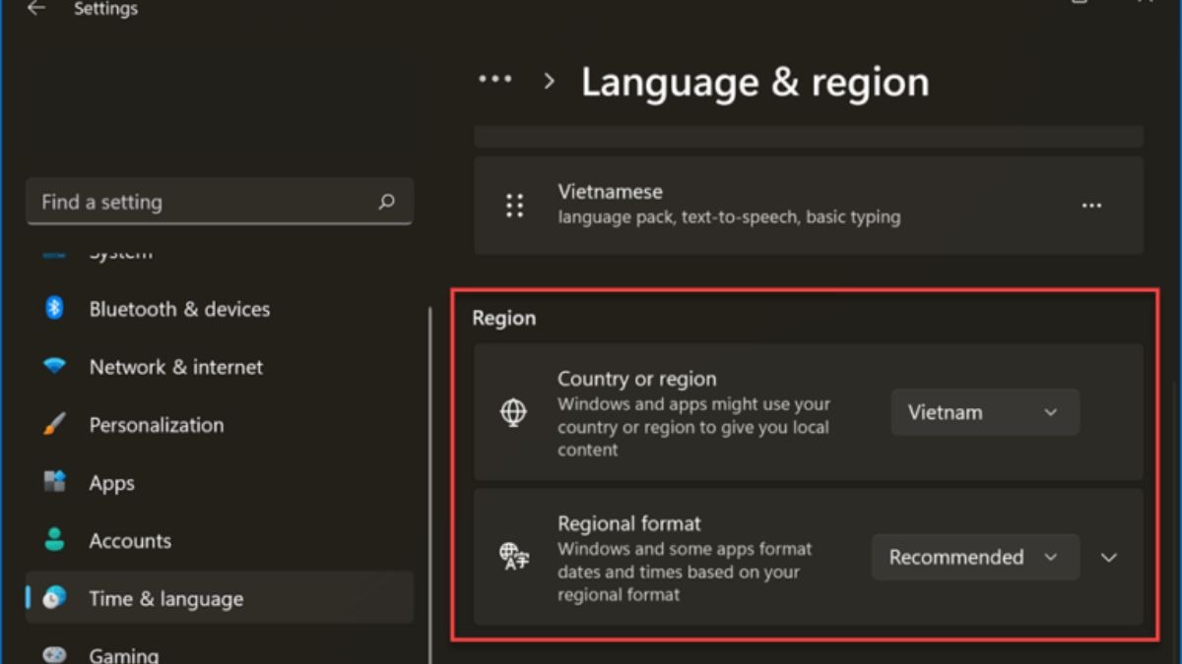
Task: Click the Country or region description text
Action: point(693,427)
